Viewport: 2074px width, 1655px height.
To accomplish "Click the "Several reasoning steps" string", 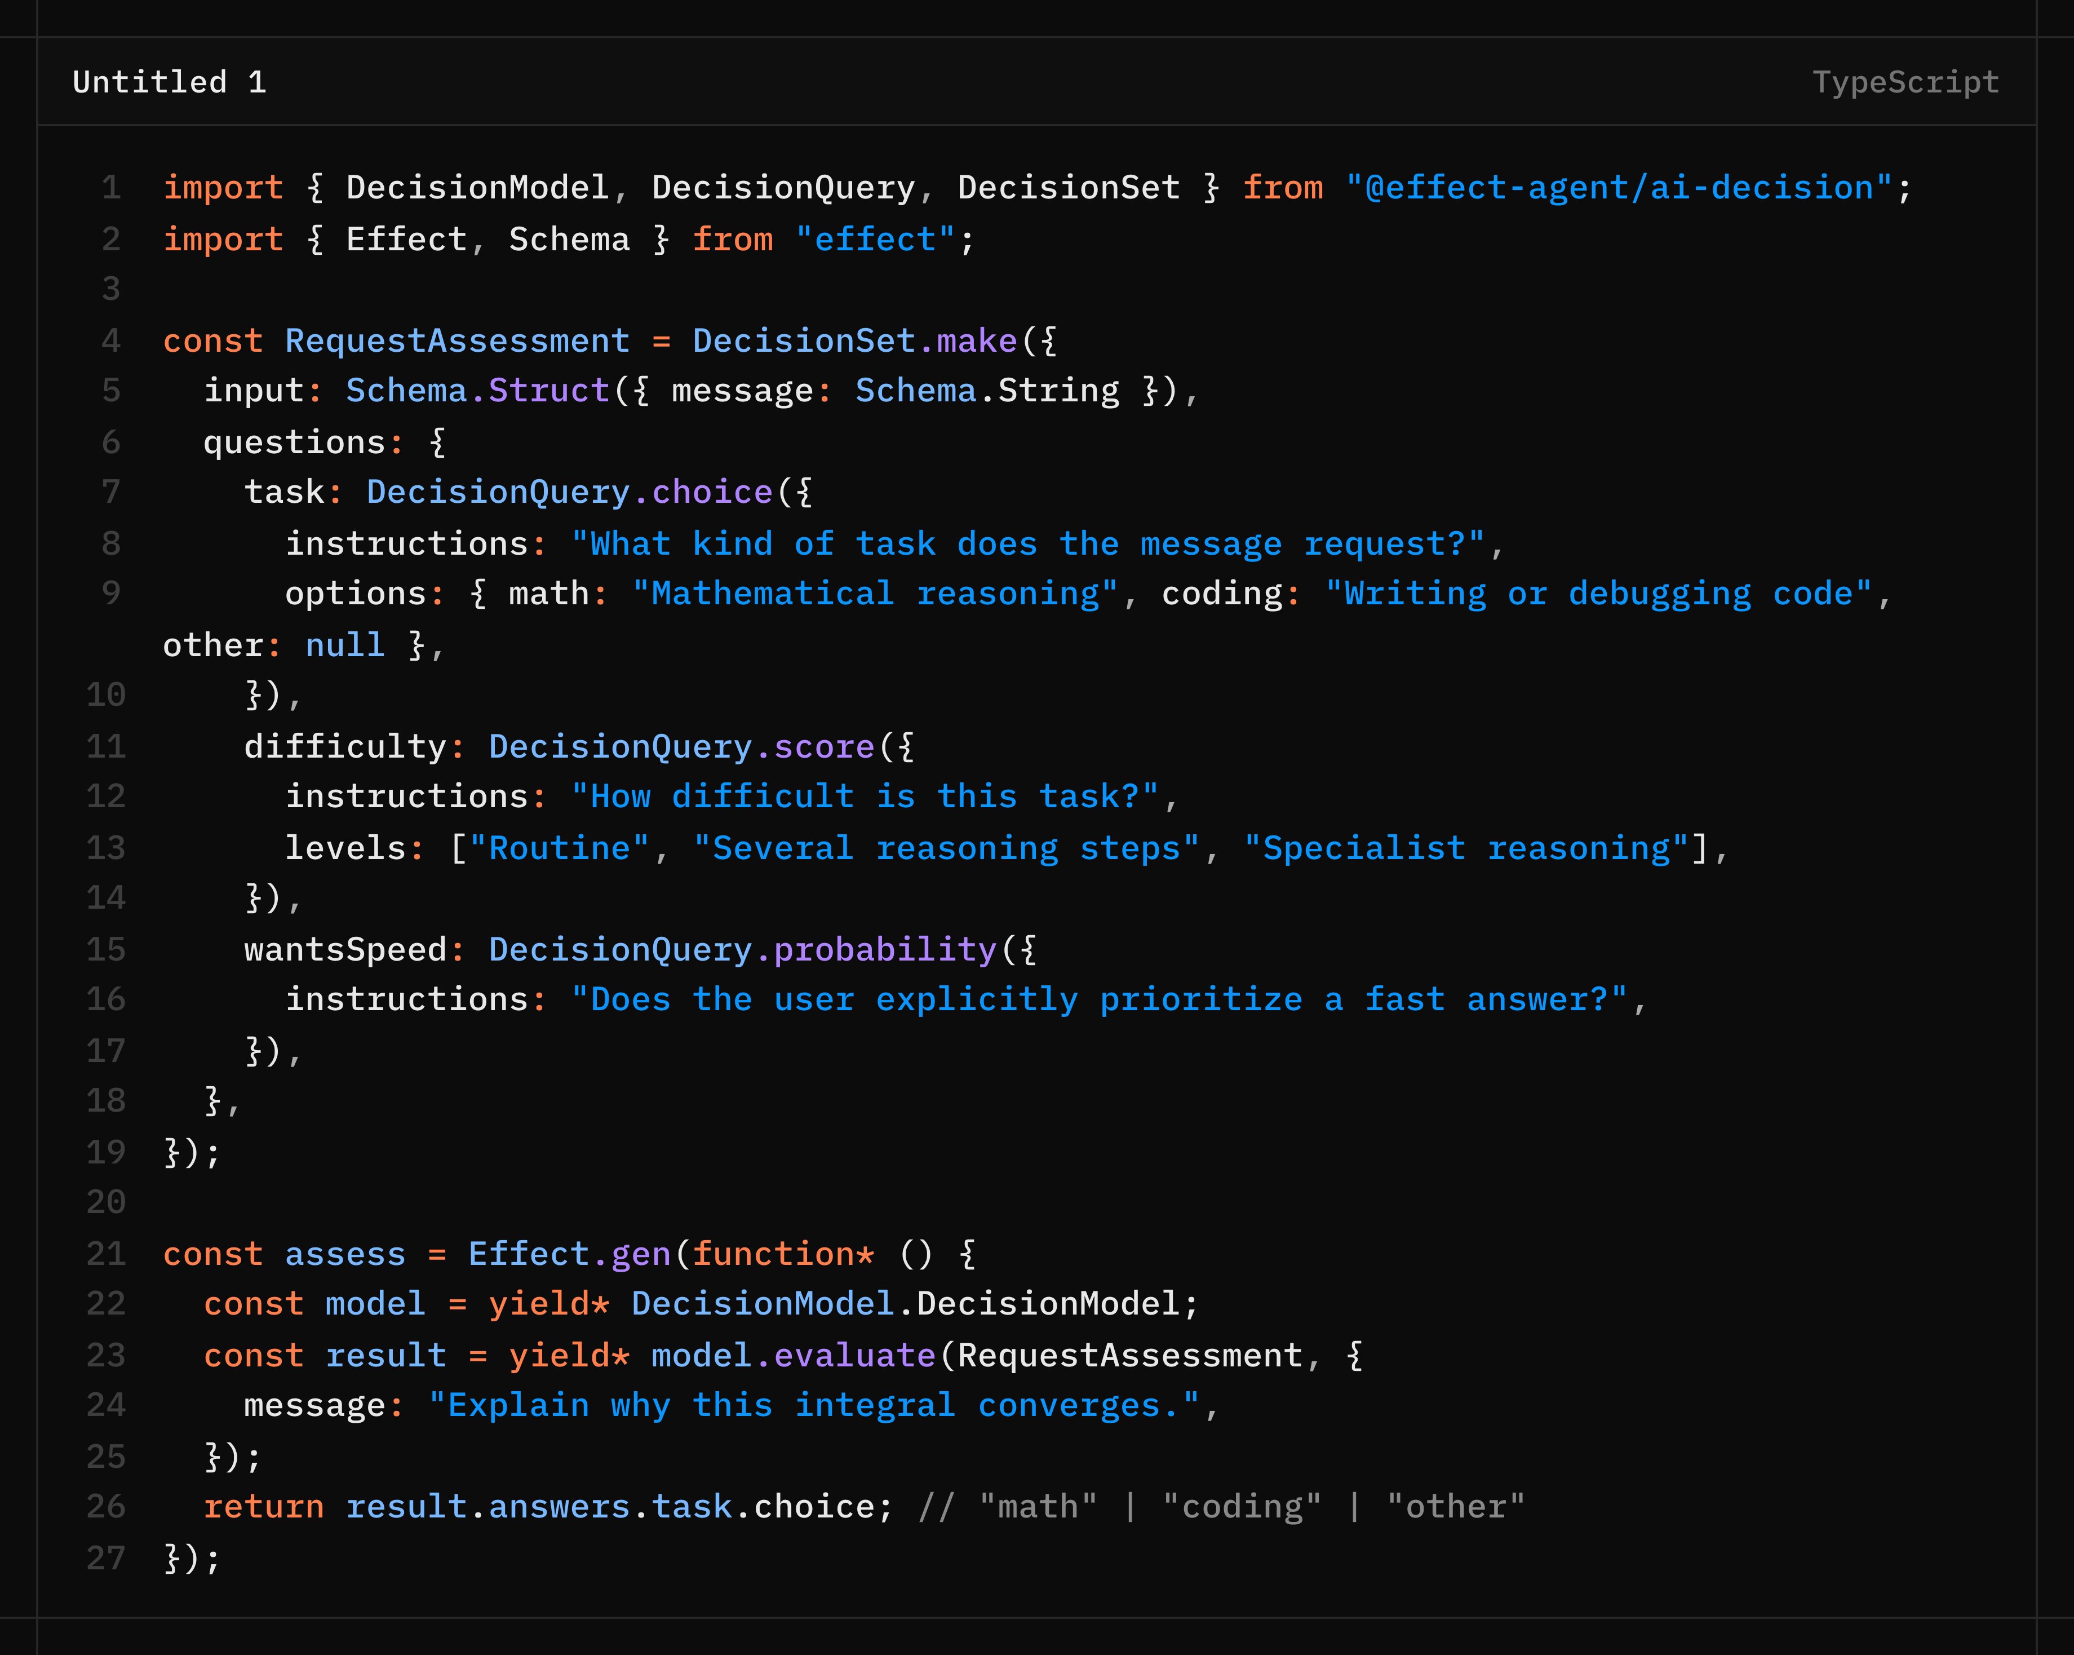I will (947, 849).
